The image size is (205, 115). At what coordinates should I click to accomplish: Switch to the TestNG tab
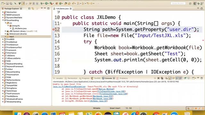tap(96, 78)
